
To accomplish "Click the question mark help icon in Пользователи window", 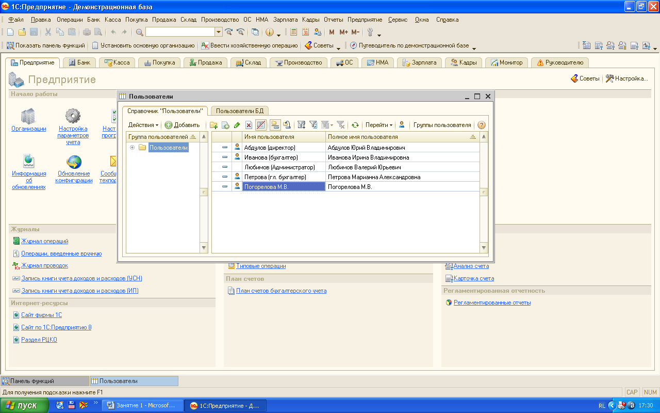I will (x=482, y=125).
